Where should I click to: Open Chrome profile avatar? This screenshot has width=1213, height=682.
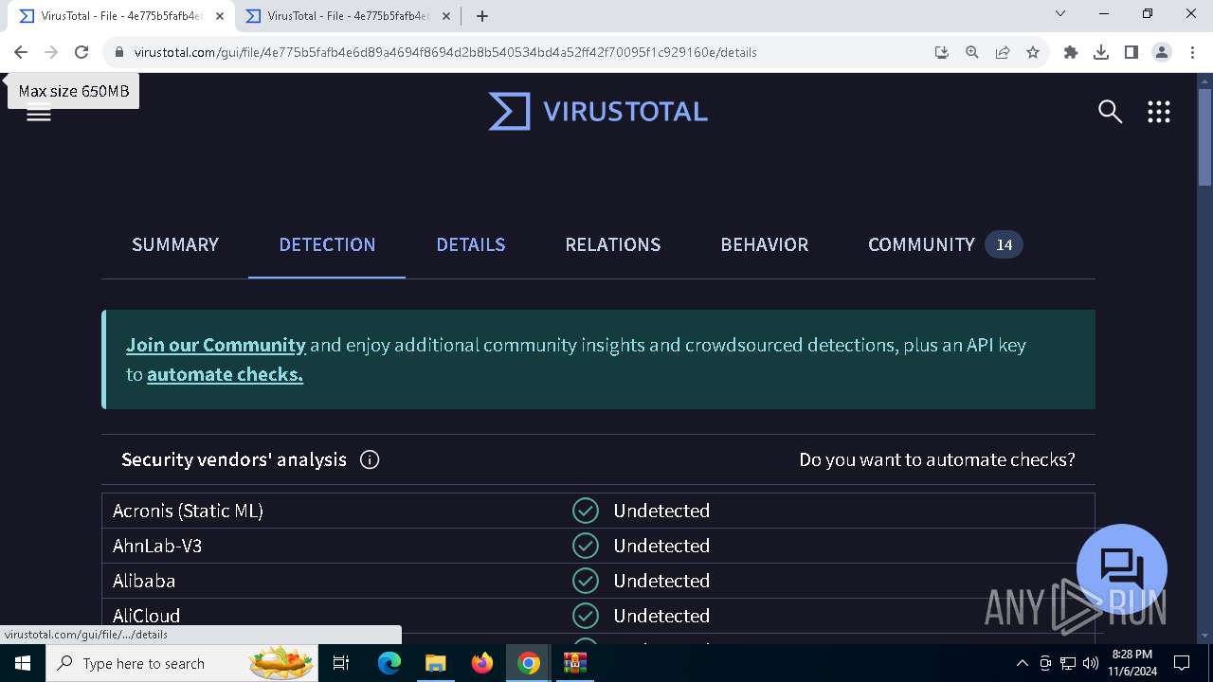(1162, 52)
